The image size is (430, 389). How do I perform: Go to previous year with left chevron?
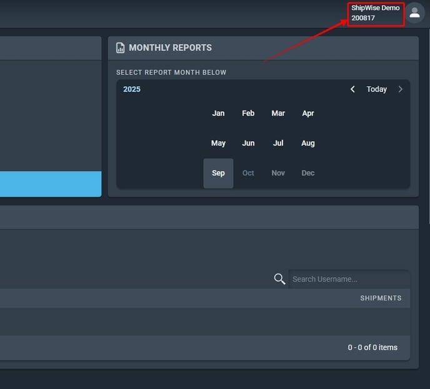click(x=352, y=89)
